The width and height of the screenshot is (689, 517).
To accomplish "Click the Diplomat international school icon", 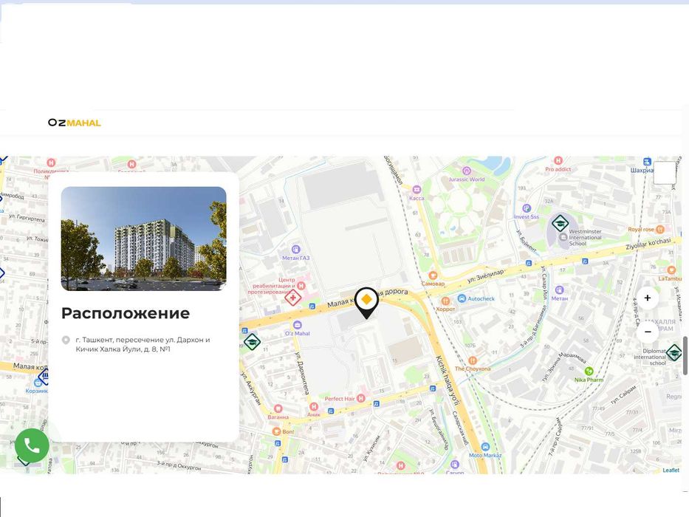I will 673,352.
